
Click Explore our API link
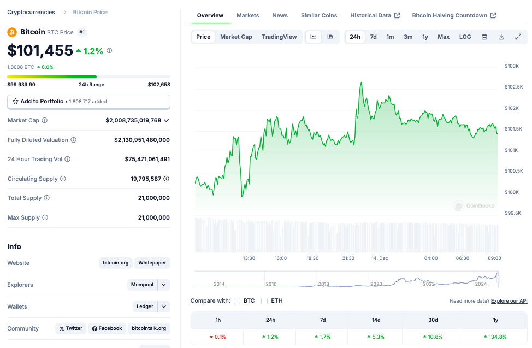click(509, 301)
